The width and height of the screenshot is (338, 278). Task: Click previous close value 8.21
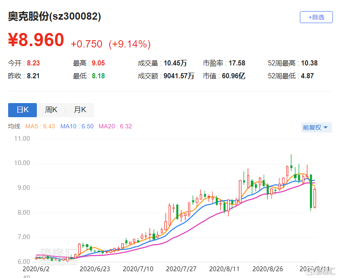[x=33, y=76]
